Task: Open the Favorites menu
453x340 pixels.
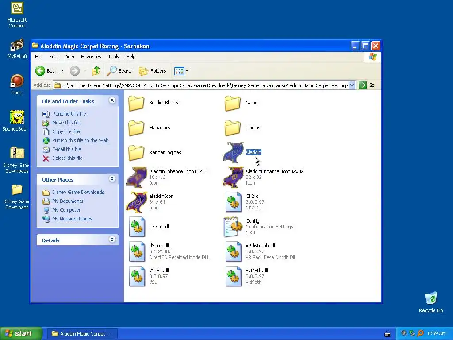Action: pyautogui.click(x=91, y=57)
